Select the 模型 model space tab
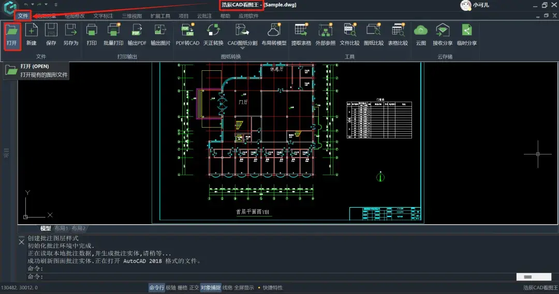This screenshot has width=559, height=294. [45, 228]
